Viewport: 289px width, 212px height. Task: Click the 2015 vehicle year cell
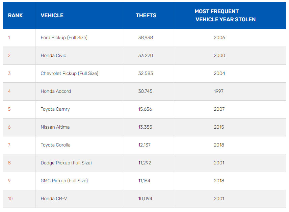219,127
